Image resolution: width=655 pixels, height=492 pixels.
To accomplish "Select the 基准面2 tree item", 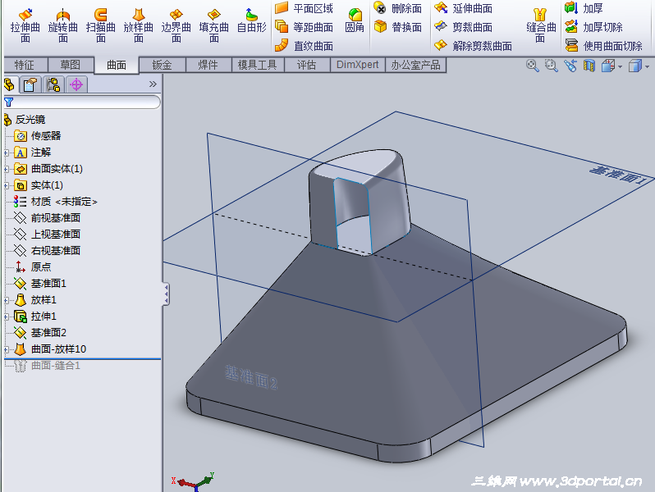I will [x=40, y=333].
